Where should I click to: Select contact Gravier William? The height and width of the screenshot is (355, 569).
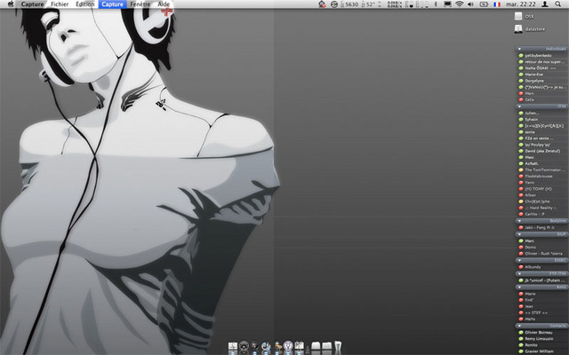541,351
